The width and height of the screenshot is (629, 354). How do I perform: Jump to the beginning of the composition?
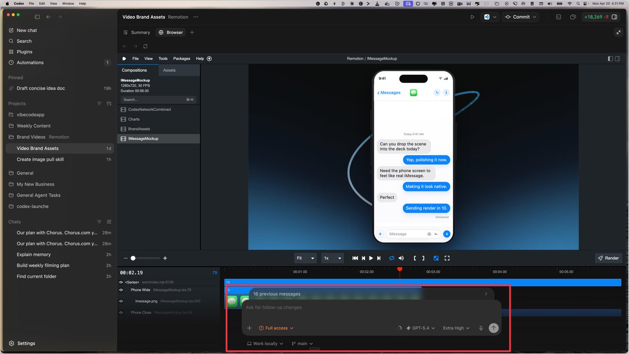pyautogui.click(x=355, y=258)
